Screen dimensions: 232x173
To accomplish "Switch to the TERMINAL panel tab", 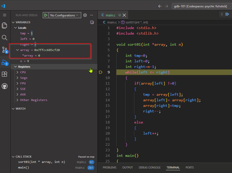I will tap(173, 167).
